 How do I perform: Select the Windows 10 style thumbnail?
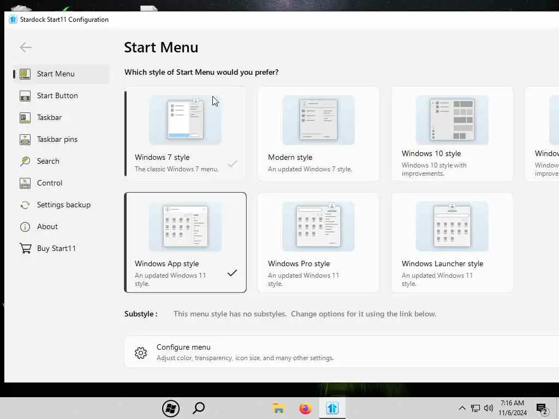[452, 119]
